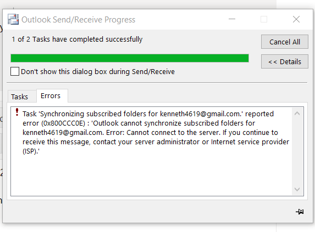The image size is (315, 232).
Task: Cancel all send/receive tasks
Action: pyautogui.click(x=285, y=42)
